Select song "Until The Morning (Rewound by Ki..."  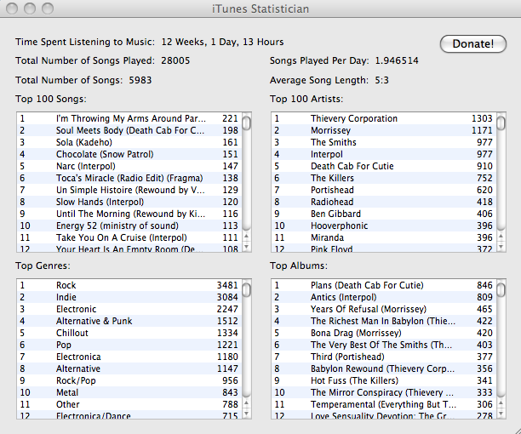[129, 214]
